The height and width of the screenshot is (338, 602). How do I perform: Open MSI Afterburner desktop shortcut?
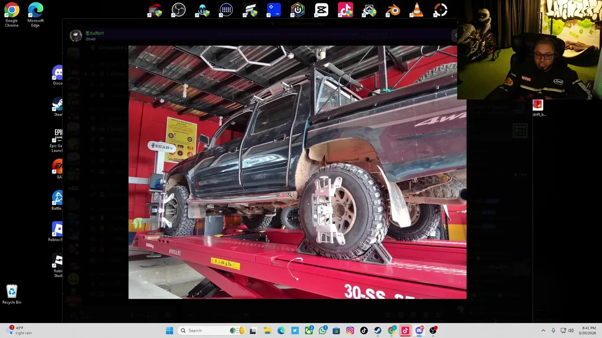click(x=155, y=10)
